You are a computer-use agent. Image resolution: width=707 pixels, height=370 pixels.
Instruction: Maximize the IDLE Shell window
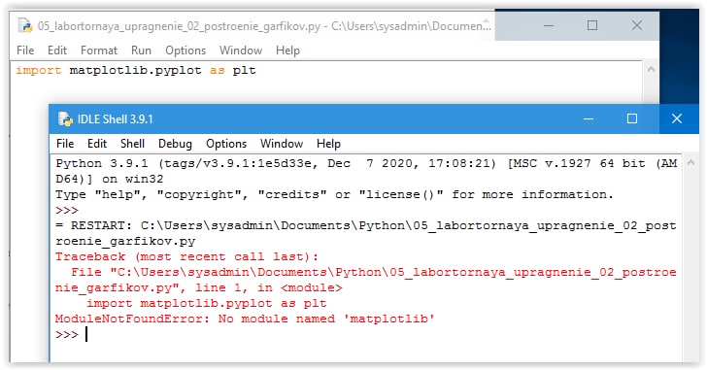click(x=632, y=119)
